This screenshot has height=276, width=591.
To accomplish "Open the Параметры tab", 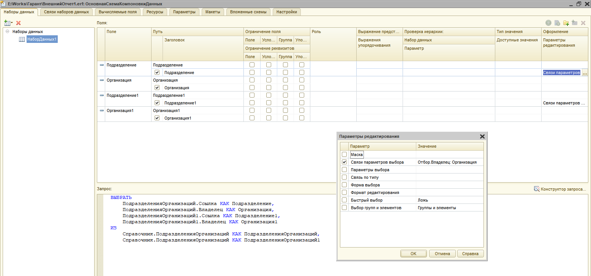I will click(x=184, y=12).
